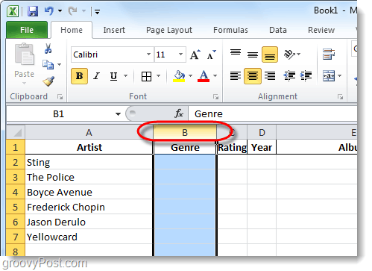Select the cell containing Frederick Chopin
This screenshot has height=271, width=372.
click(89, 207)
